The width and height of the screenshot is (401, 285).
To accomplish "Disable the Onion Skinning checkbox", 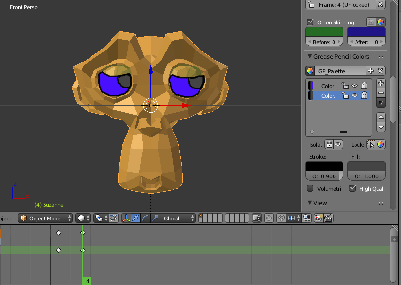I will coord(310,22).
